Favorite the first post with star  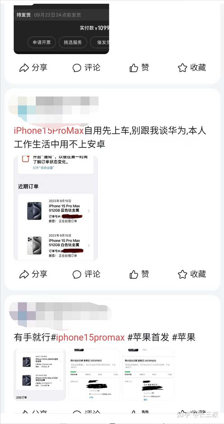(192, 68)
